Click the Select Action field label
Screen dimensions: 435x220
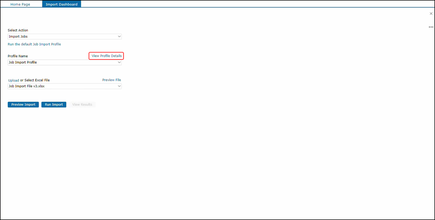pyautogui.click(x=18, y=30)
